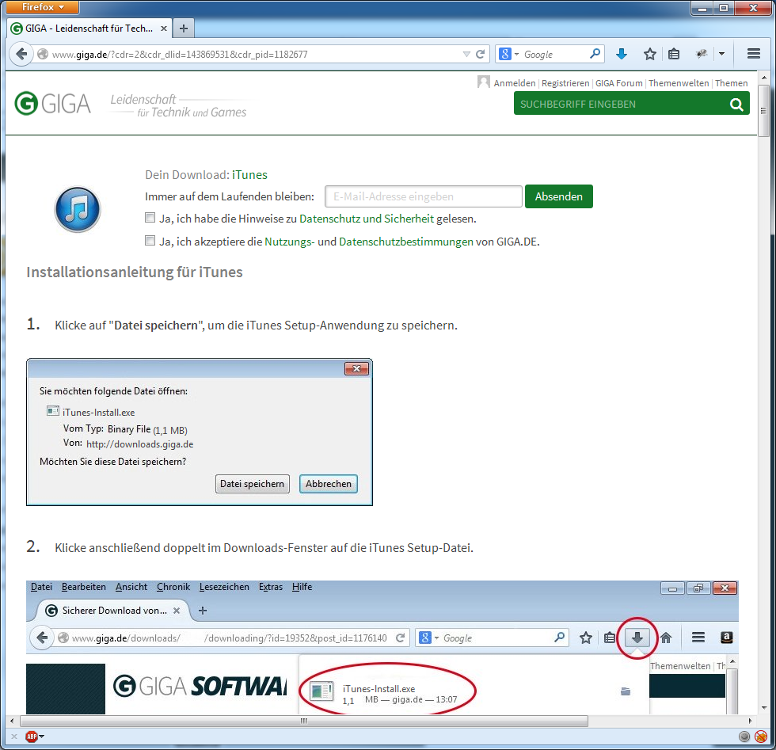Click circled download arrow in instruction image
The width and height of the screenshot is (776, 750).
click(x=637, y=638)
